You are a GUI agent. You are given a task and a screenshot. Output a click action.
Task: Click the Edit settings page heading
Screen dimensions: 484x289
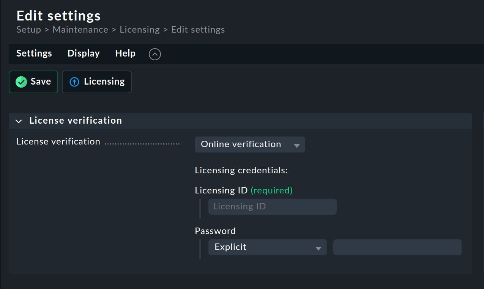tap(59, 16)
